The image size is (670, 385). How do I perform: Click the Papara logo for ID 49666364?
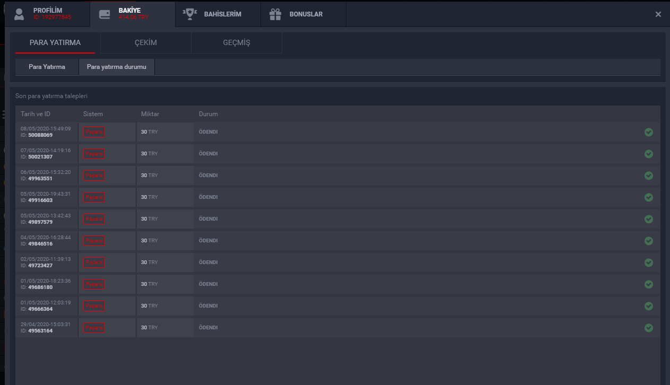click(94, 306)
